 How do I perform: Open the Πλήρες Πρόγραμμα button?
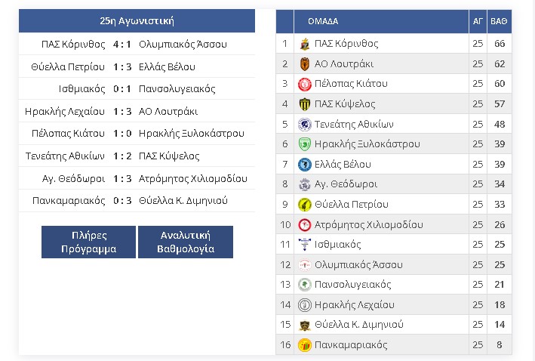coord(89,242)
